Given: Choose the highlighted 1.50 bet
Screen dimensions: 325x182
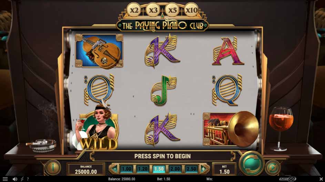Looking at the screenshot, I should [159, 169].
